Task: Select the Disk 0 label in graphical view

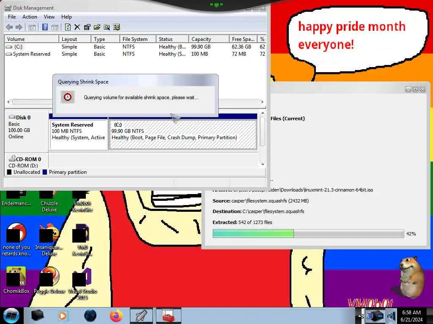Action: pos(23,117)
